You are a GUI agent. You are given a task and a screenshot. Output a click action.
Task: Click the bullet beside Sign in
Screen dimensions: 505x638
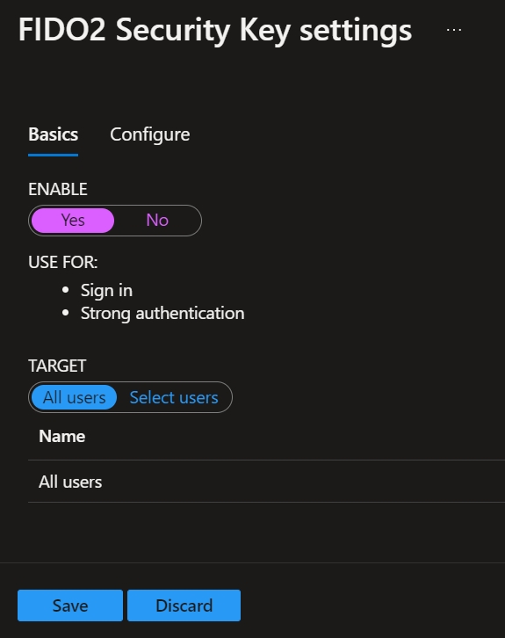66,290
